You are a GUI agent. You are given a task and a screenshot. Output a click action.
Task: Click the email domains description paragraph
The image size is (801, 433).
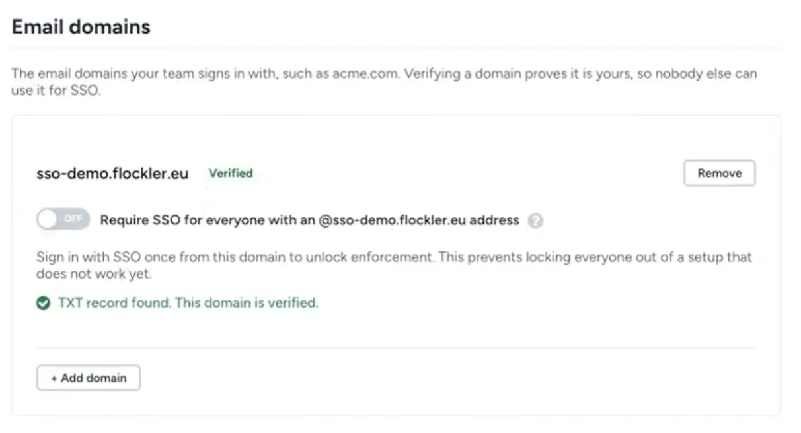[x=385, y=82]
